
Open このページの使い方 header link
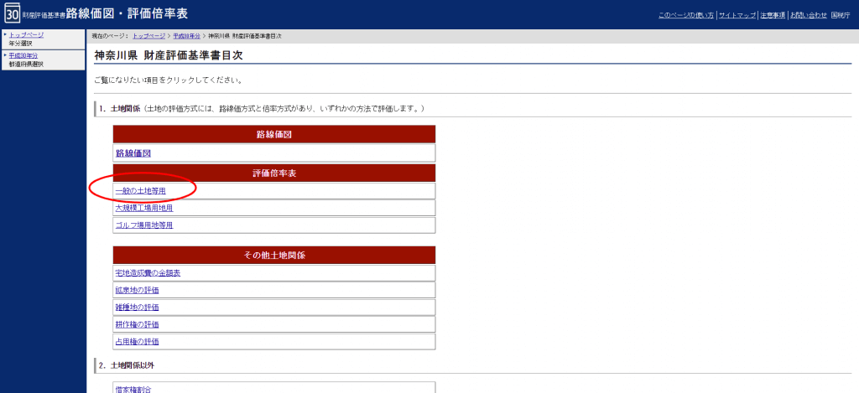point(685,15)
